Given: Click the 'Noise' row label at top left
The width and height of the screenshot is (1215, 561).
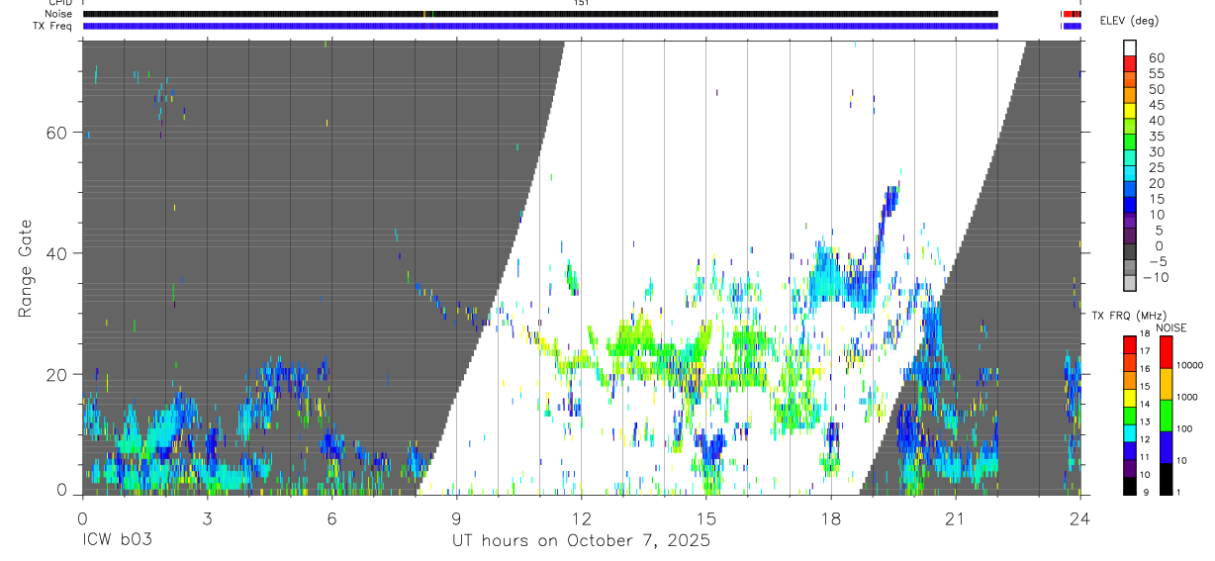Looking at the screenshot, I should [60, 14].
